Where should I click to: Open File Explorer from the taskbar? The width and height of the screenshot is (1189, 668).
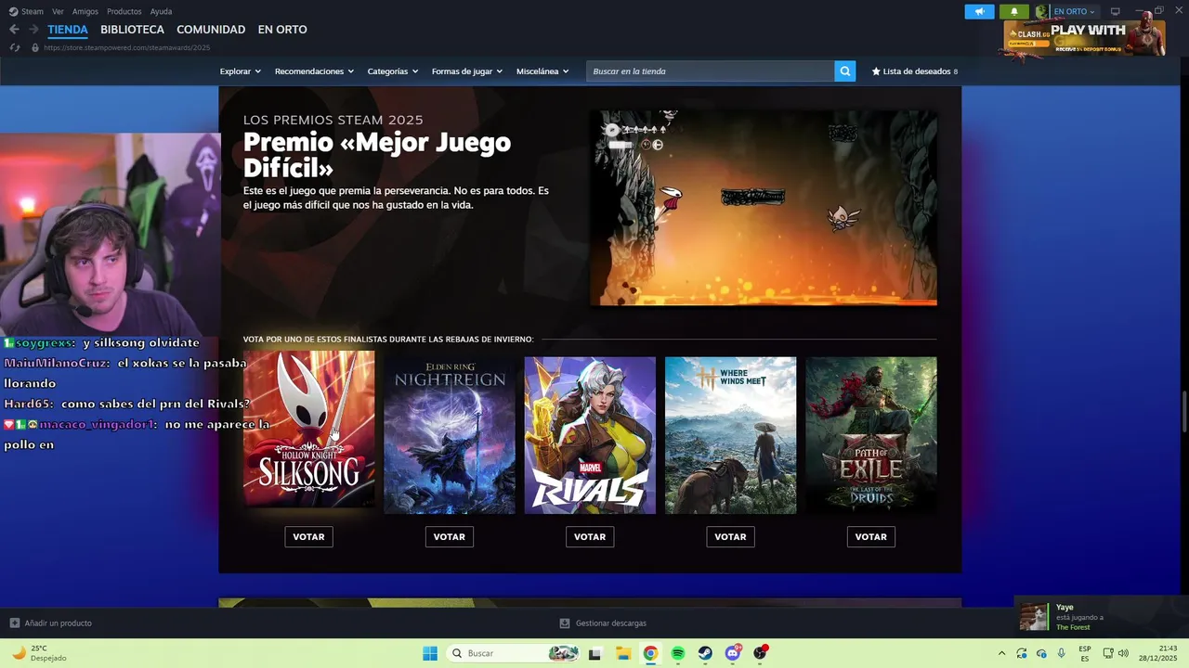pyautogui.click(x=622, y=653)
